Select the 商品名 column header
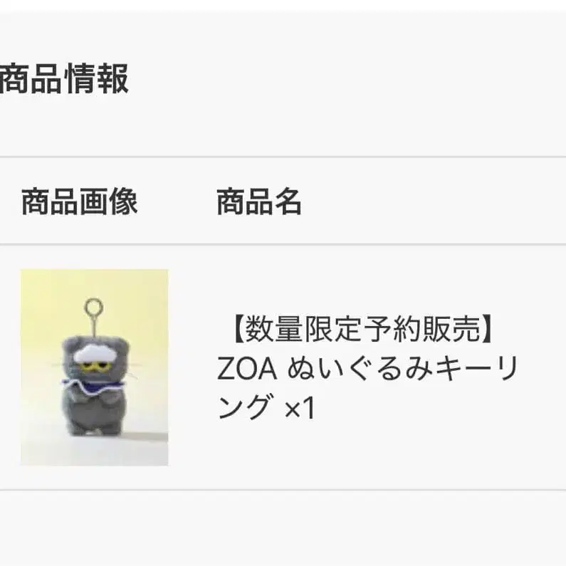Image resolution: width=566 pixels, height=566 pixels. (x=259, y=201)
